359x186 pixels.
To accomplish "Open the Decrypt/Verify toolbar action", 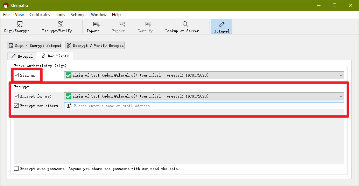I will click(59, 27).
